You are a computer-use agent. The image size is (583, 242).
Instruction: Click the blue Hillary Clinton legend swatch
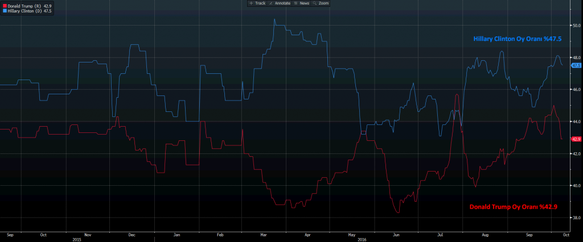coord(5,11)
